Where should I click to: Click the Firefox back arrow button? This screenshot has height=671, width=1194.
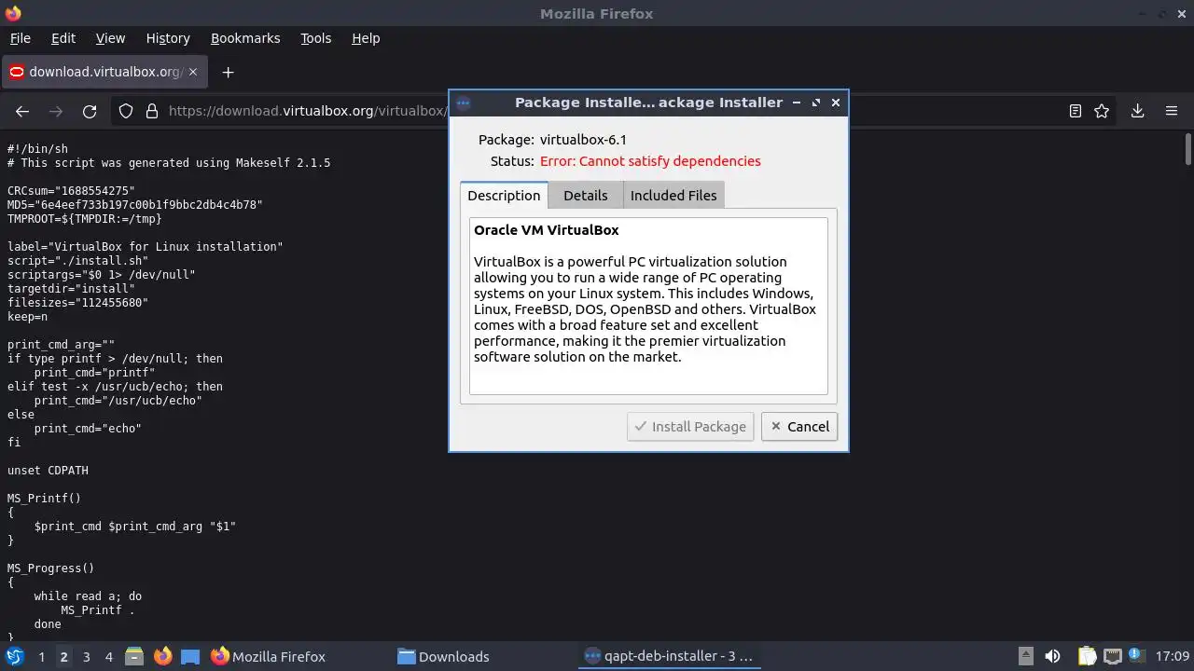[x=22, y=111]
